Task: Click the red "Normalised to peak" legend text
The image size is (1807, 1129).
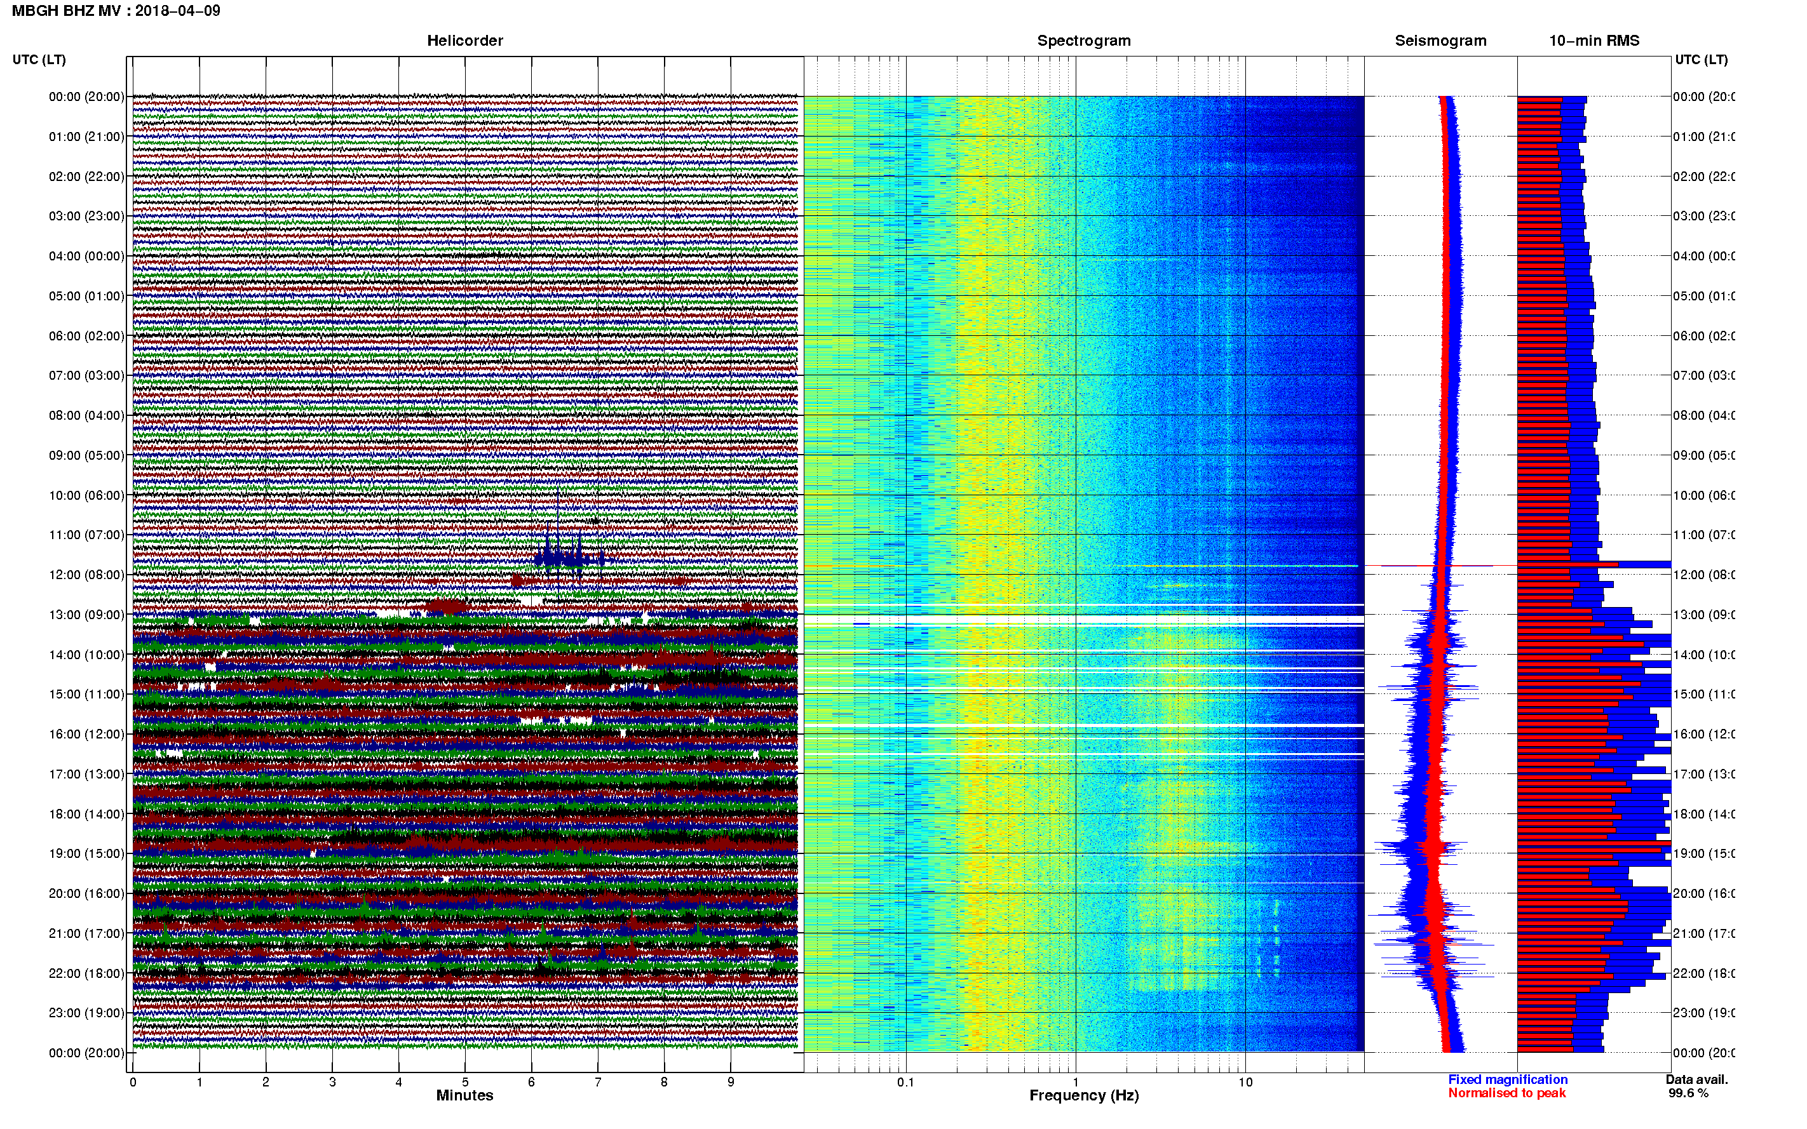Action: point(1506,1093)
